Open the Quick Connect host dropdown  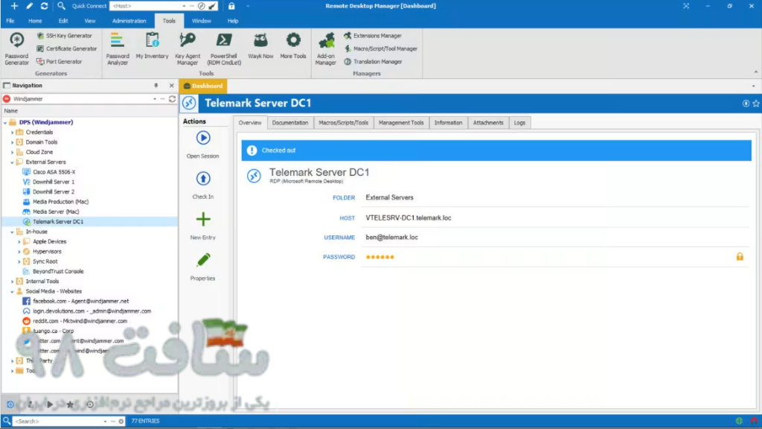pos(184,6)
